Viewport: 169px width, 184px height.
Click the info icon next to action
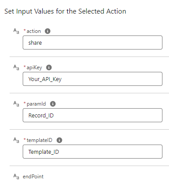[x=48, y=31]
